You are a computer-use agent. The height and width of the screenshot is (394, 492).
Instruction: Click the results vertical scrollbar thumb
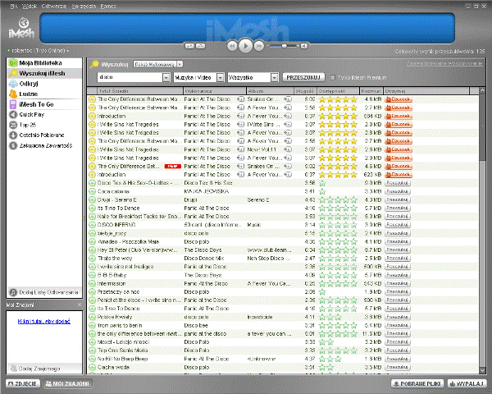(482, 127)
